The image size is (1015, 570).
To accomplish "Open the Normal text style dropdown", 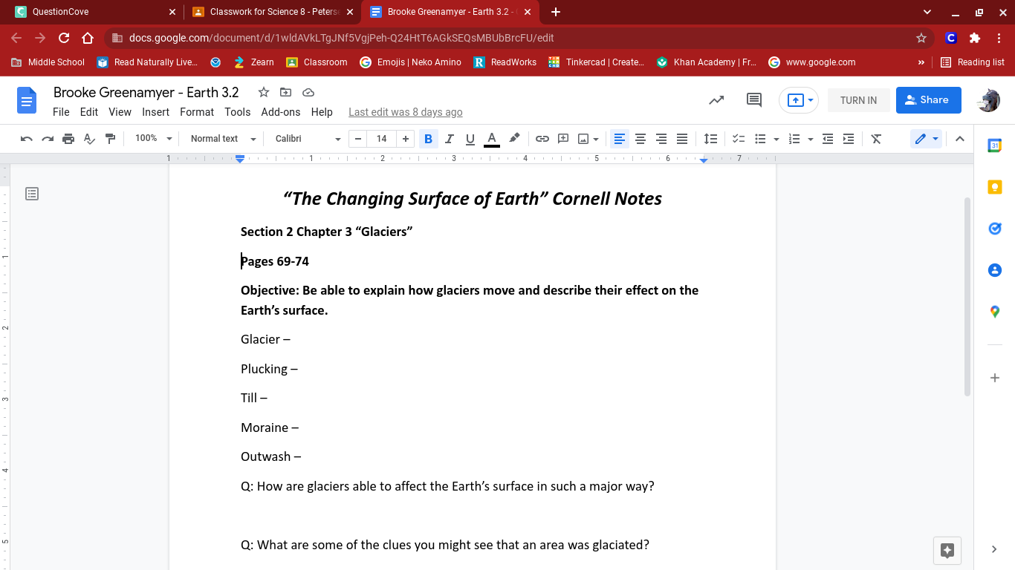I will (223, 139).
